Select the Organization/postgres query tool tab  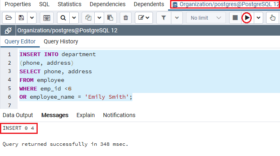click(x=225, y=4)
